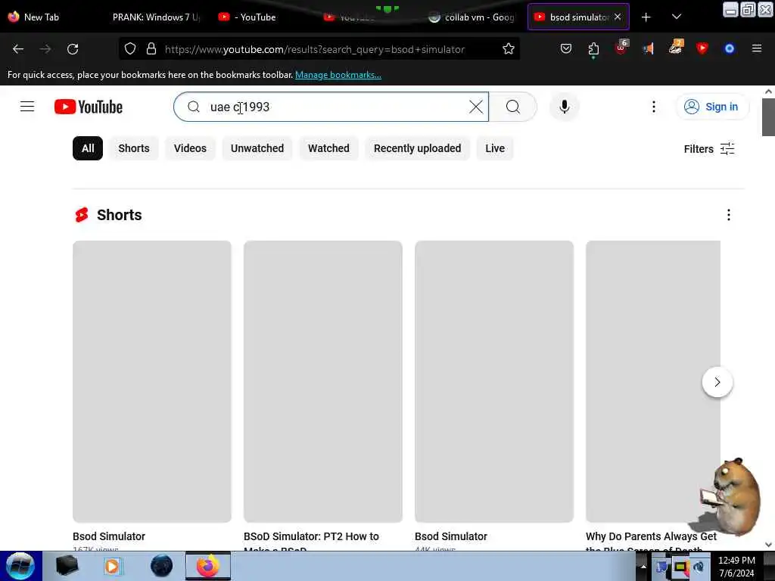Open Firefox extensions puzzle icon
Viewport: 775px width, 581px height.
[593, 49]
